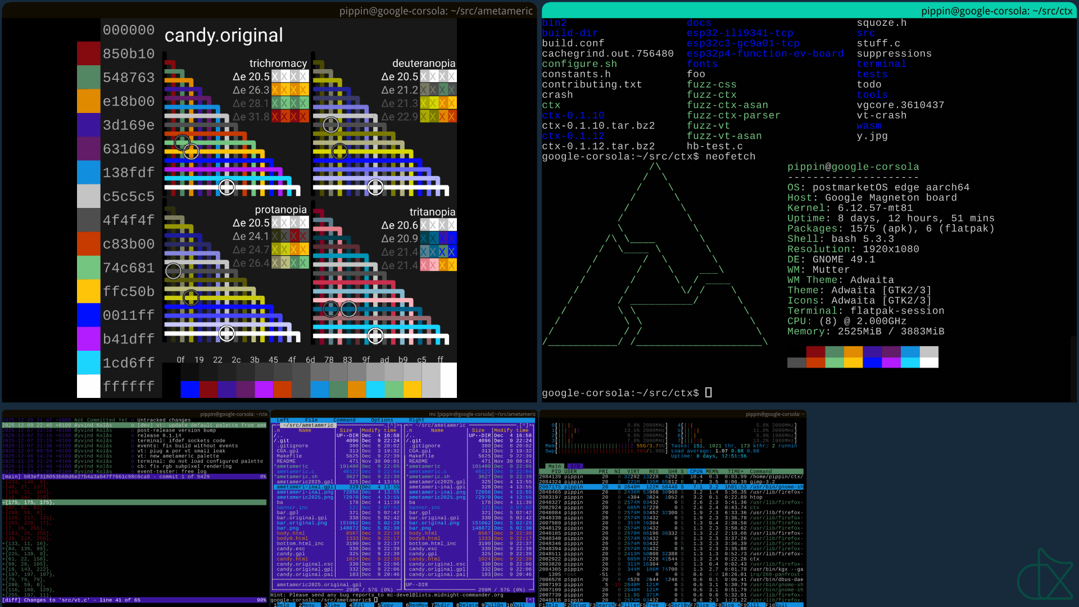Screen dimensions: 1079x607
Task: Select candy.html in the left mc panel
Action: point(292,559)
